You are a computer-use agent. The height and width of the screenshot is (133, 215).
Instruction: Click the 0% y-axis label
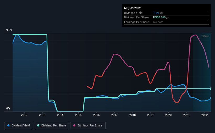click(8, 108)
